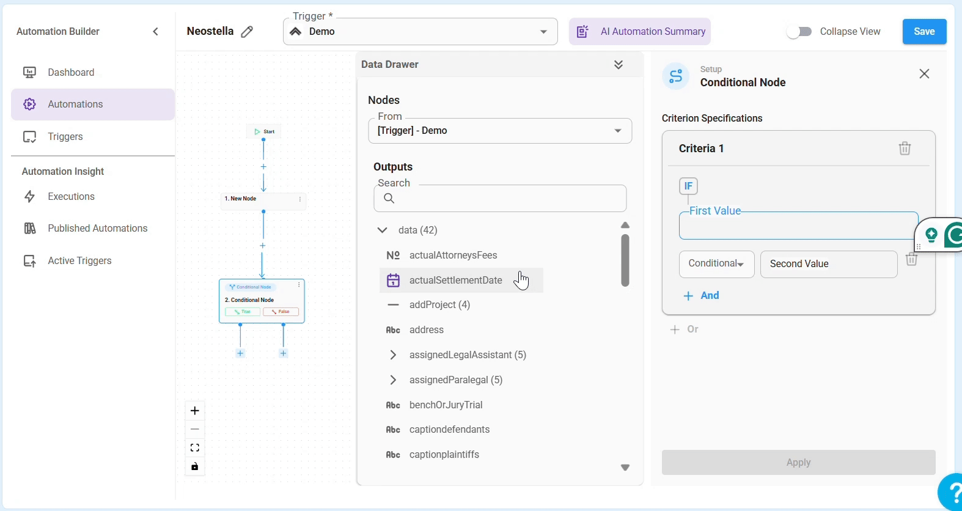Add step under the False branch
Screen dimensions: 962x511
pyautogui.click(x=283, y=353)
